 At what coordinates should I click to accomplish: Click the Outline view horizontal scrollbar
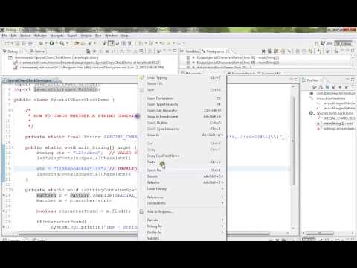[320, 233]
